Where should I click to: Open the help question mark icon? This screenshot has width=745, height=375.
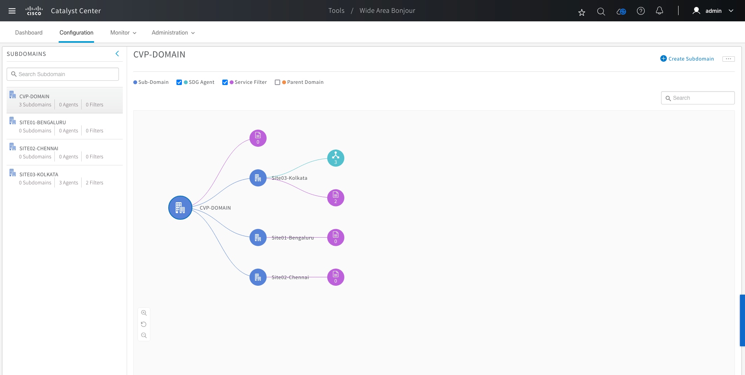[x=640, y=11]
